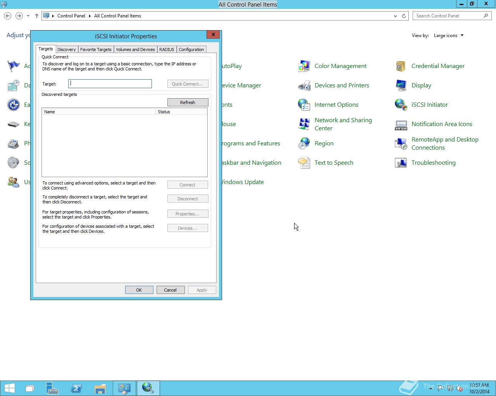Screen dimensions: 496x396
Task: Go up one level with up arrow
Action: [x=36, y=16]
